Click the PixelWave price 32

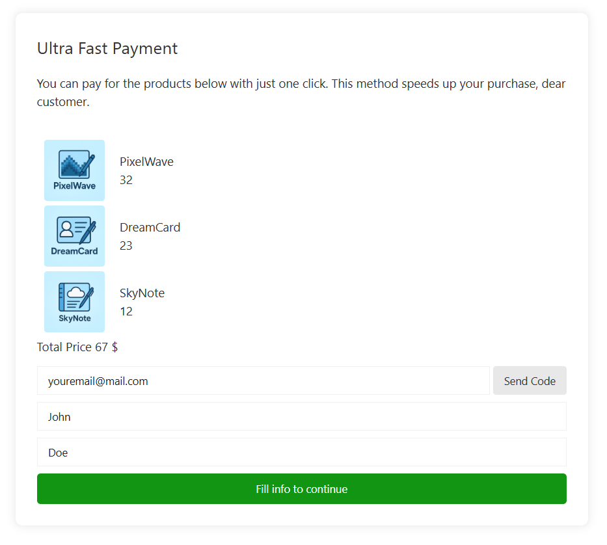[126, 180]
